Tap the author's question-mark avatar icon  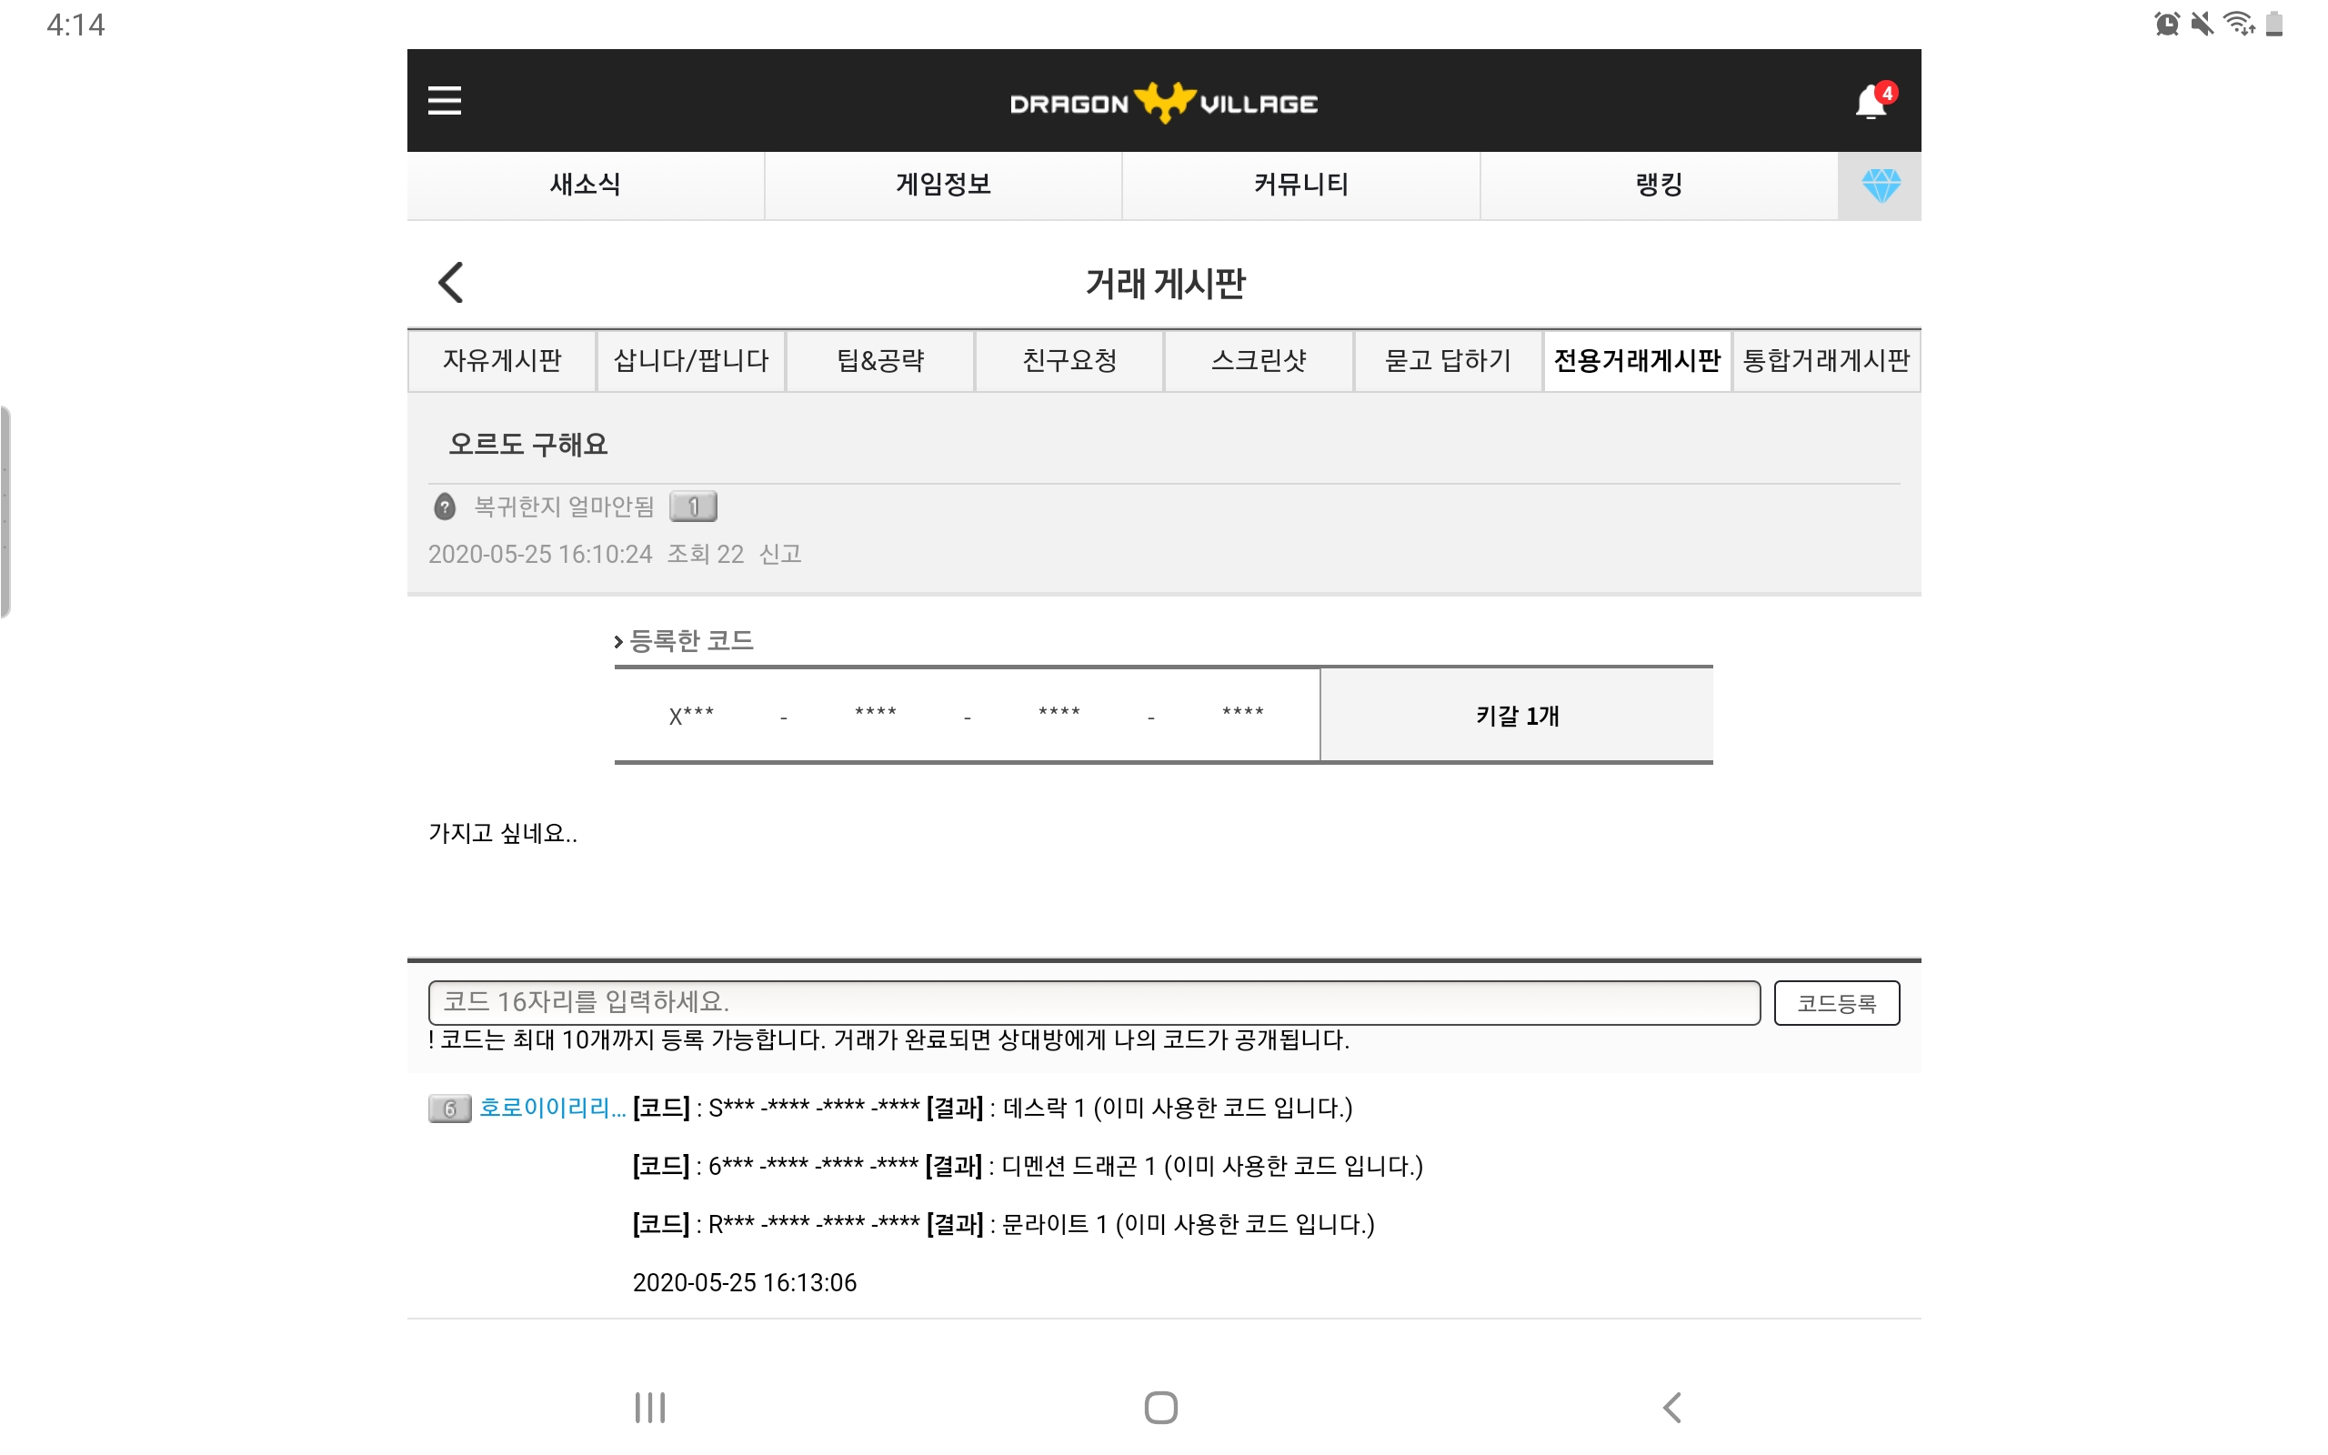445,507
